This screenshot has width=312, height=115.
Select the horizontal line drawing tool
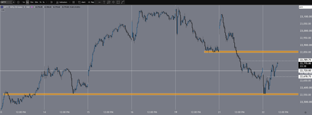pyautogui.click(x=99, y=2)
